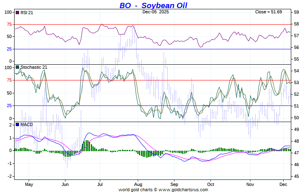Click price axis label 52

click(x=296, y=94)
